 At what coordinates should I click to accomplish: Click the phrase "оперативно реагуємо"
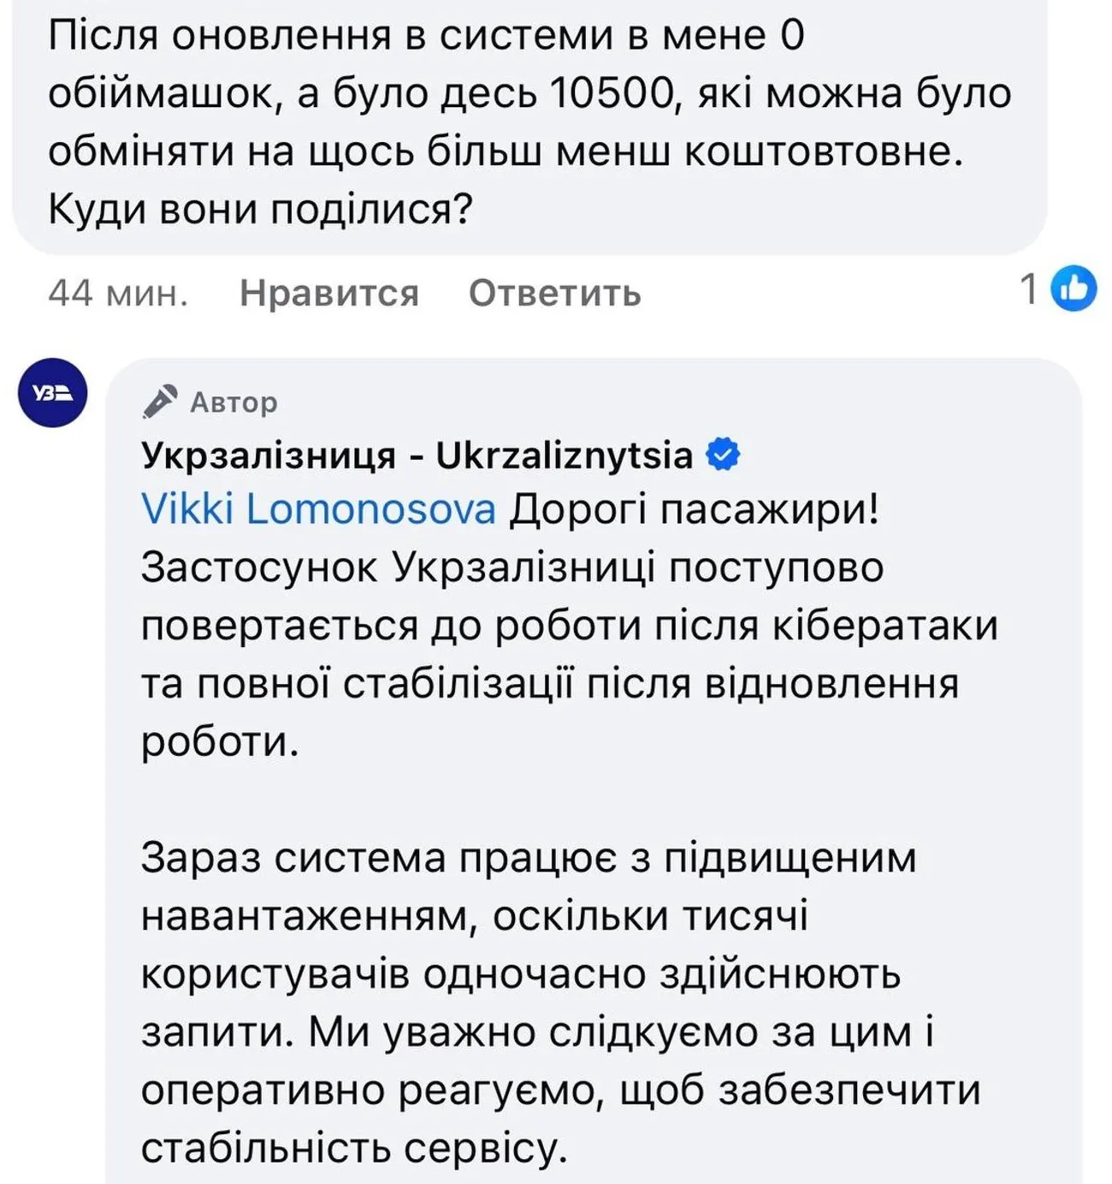[371, 1090]
